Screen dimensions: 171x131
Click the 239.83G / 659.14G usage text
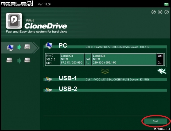tap(104, 63)
